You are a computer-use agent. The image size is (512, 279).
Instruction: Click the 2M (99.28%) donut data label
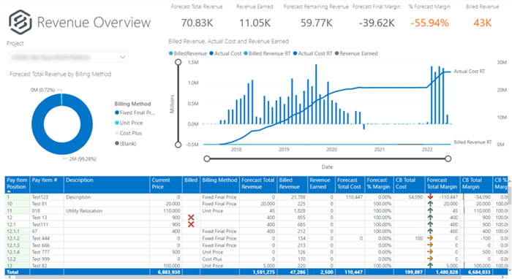tap(83, 159)
